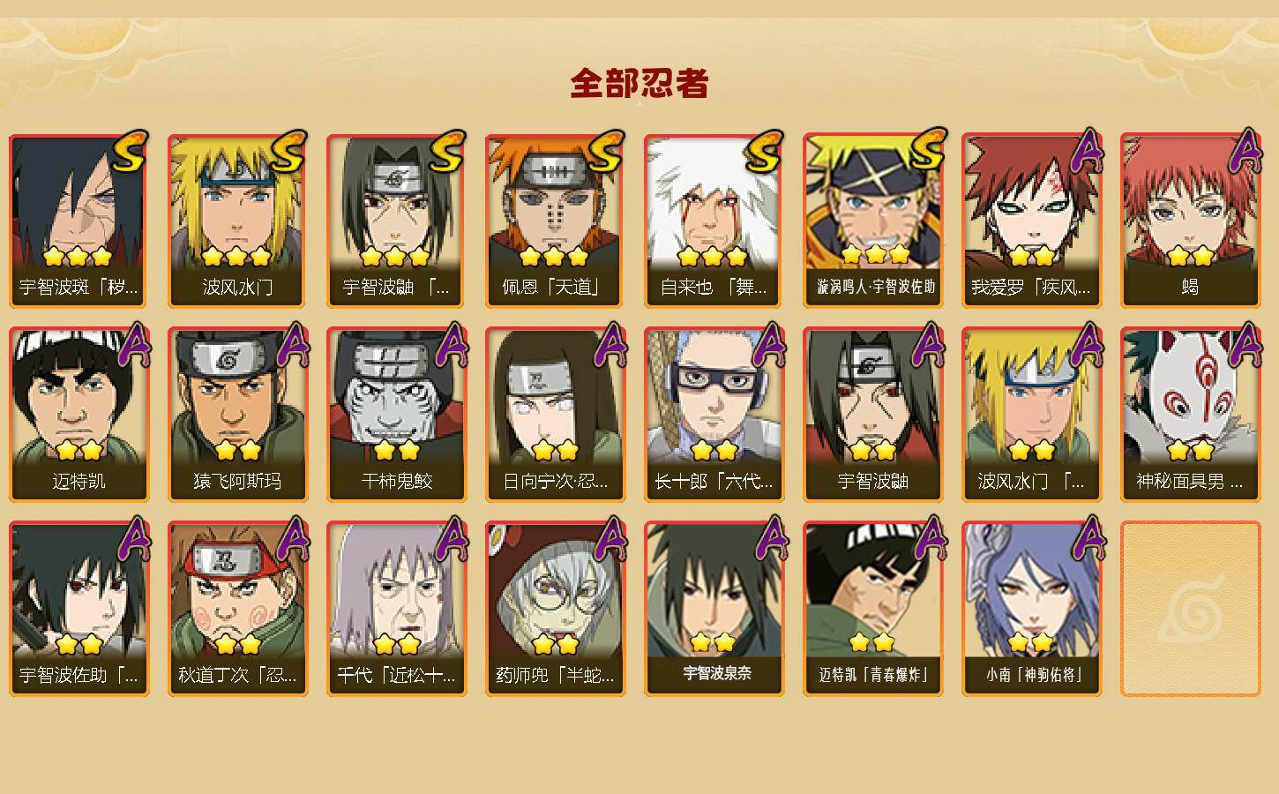Click the 迈特凯 A-rank ninja card
This screenshot has width=1279, height=794.
79,415
